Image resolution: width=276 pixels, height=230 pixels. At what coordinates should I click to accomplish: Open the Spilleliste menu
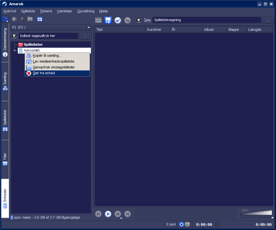point(28,11)
